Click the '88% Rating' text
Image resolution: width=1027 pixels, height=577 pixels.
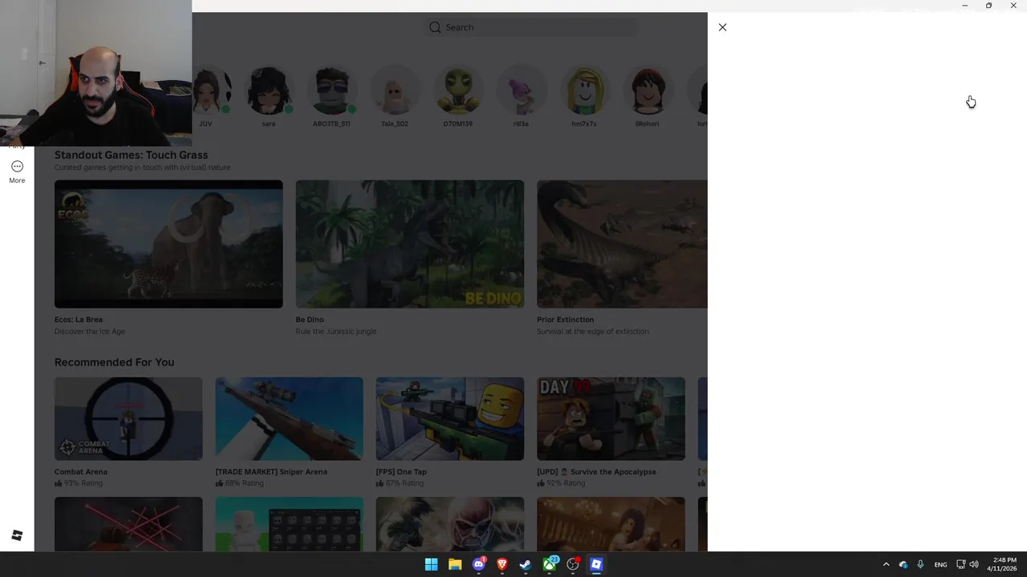[244, 483]
